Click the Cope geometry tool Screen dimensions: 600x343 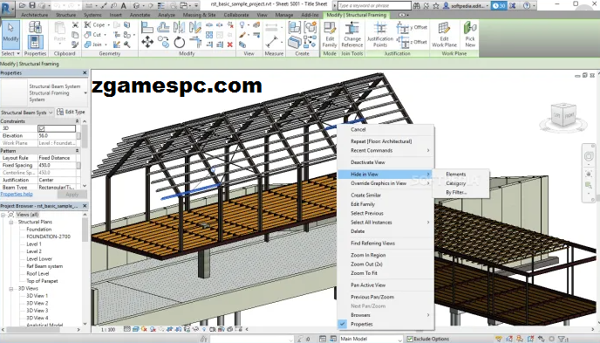pyautogui.click(x=97, y=25)
